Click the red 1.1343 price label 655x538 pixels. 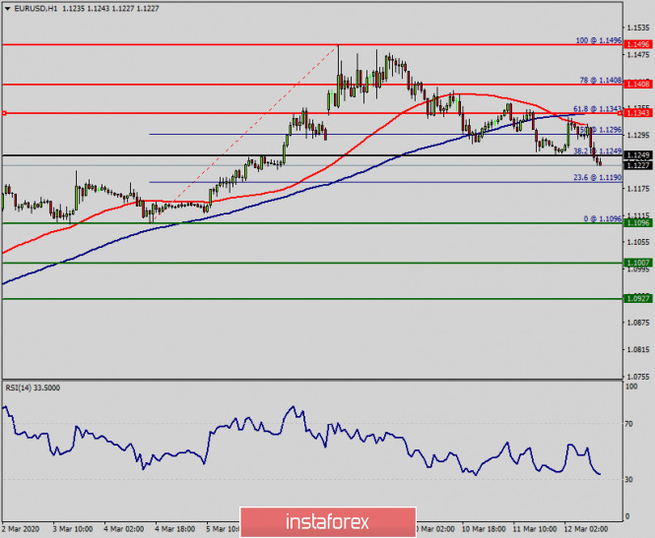pos(638,113)
